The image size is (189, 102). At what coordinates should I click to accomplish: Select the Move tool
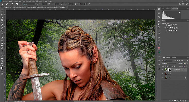pos(2,10)
